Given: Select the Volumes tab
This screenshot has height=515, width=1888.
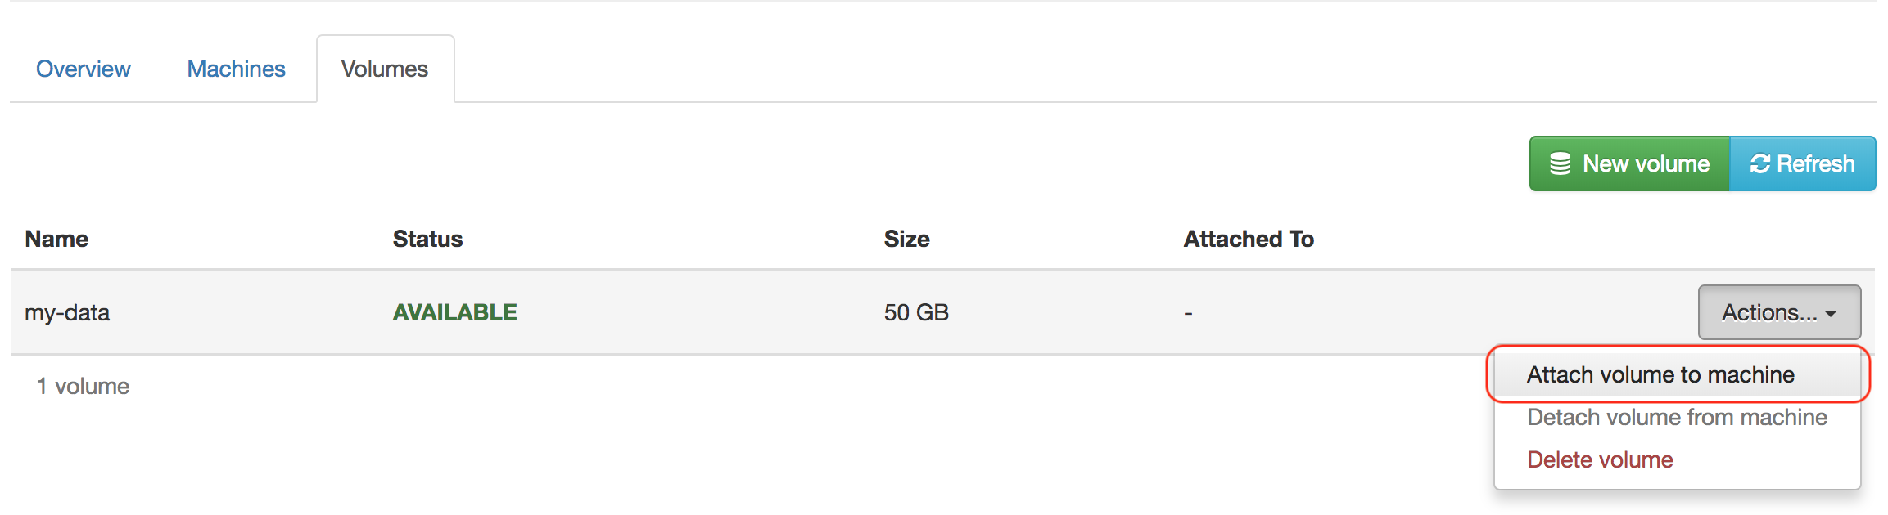Looking at the screenshot, I should click(x=385, y=69).
